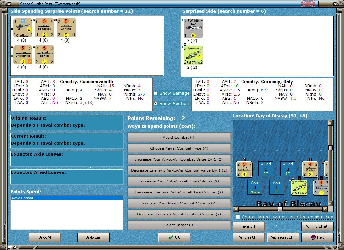The image size is (344, 250).
Task: Open the Anti-aircraft CRT chart
Action: (x=283, y=237)
